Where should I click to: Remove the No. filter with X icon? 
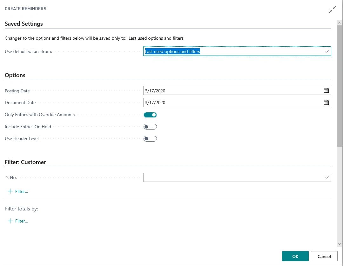pos(7,177)
